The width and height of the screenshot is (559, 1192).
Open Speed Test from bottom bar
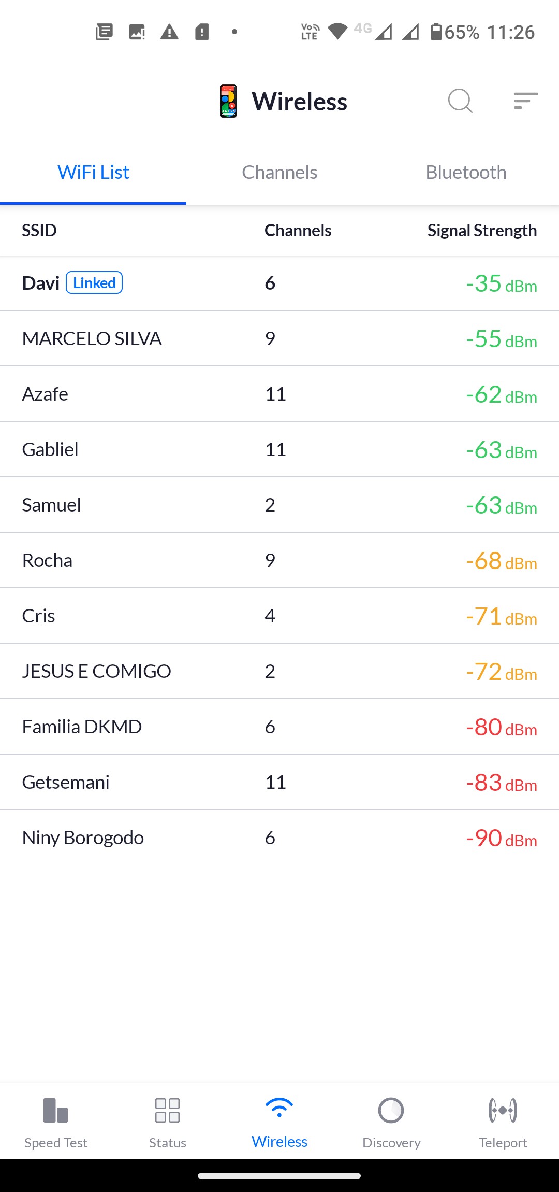[x=56, y=1120]
